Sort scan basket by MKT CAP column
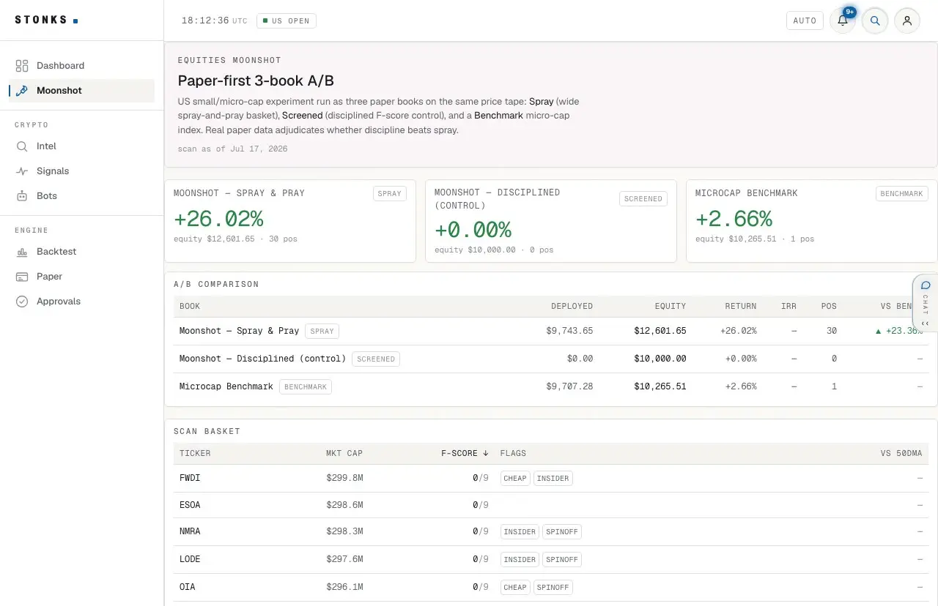The height and width of the screenshot is (606, 938). [344, 453]
